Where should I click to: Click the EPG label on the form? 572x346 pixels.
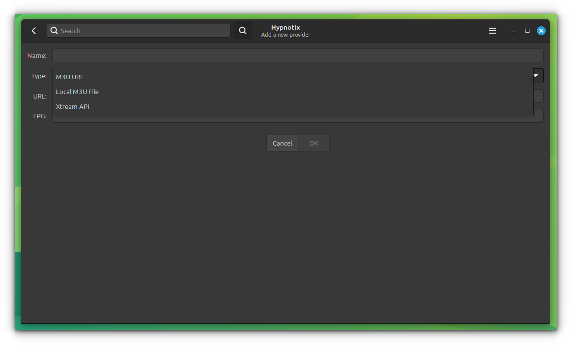tap(39, 116)
